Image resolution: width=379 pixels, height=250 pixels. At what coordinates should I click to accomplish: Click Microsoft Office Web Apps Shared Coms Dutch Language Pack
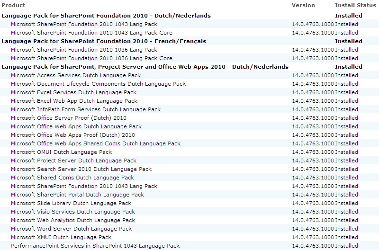[96, 143]
